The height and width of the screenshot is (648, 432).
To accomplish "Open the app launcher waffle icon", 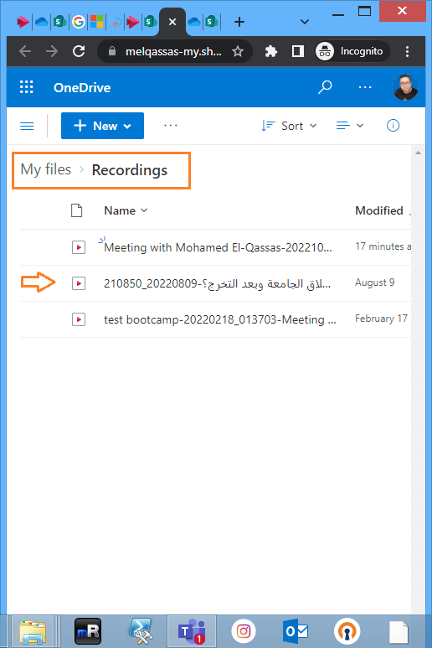I will 27,87.
